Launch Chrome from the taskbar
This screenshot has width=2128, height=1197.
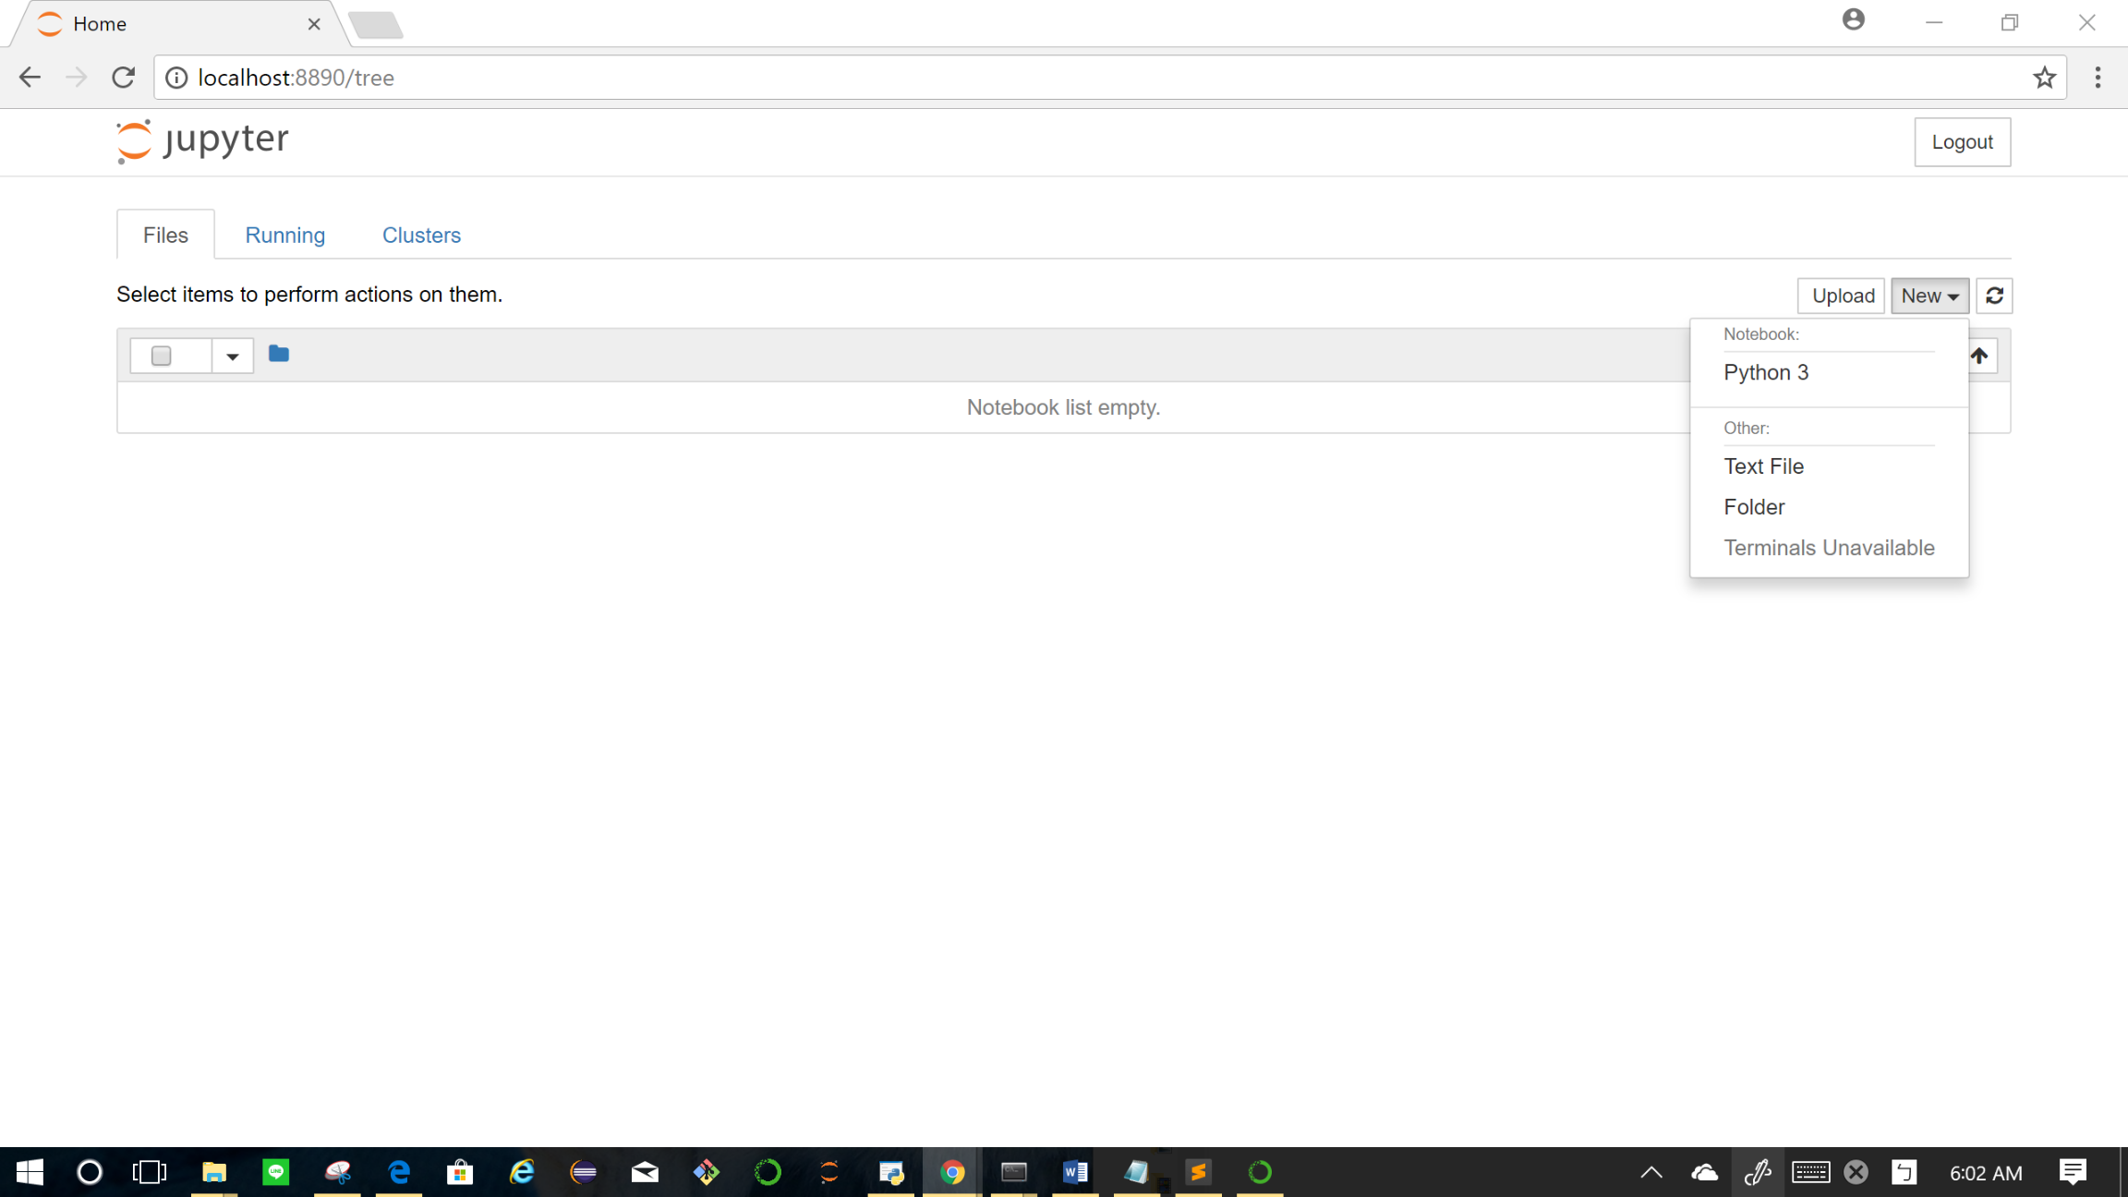click(x=951, y=1172)
